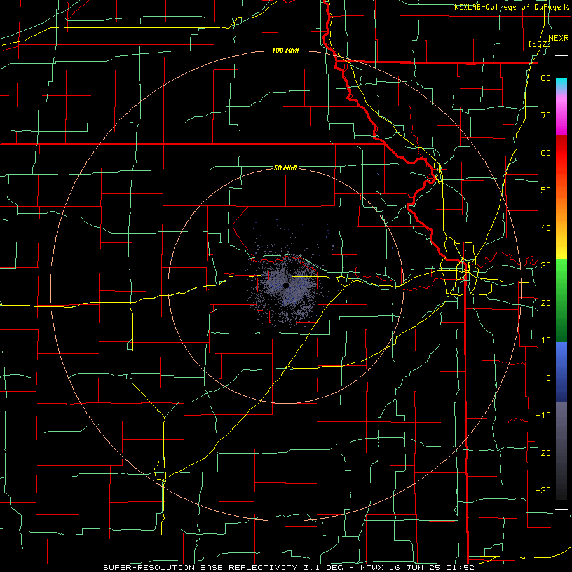This screenshot has width=572, height=572.
Task: Click the radar site black dot at center
Action: [285, 285]
